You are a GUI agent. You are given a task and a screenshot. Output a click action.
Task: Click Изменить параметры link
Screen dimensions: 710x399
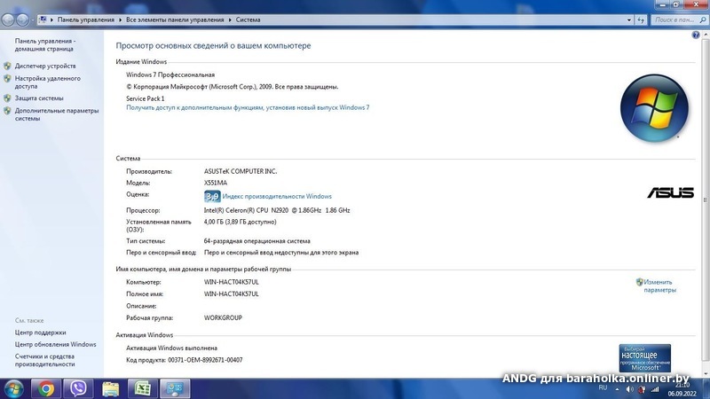659,286
